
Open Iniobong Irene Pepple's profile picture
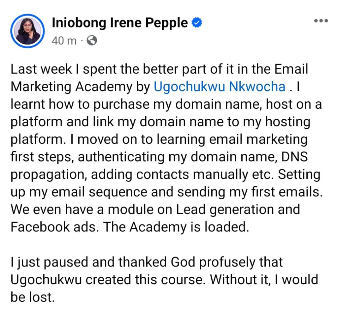tap(27, 31)
